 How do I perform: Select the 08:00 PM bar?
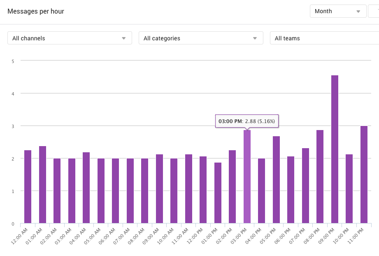pos(320,177)
